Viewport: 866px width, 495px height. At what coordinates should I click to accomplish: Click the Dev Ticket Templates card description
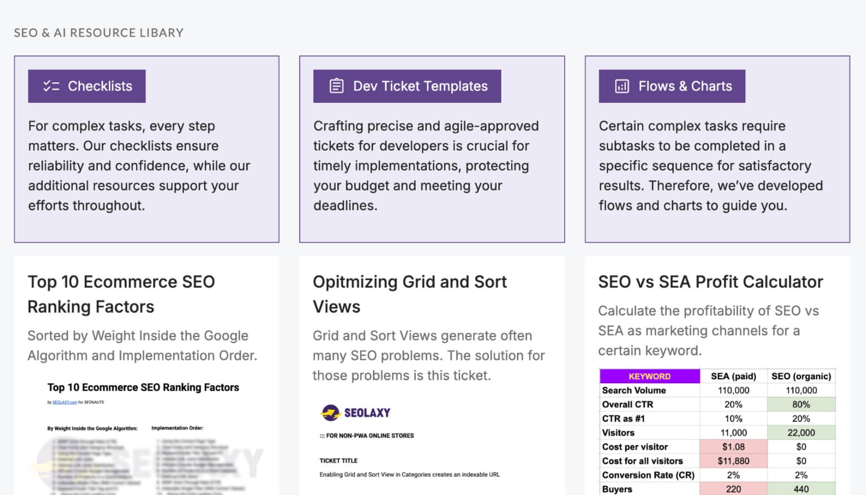click(x=426, y=166)
